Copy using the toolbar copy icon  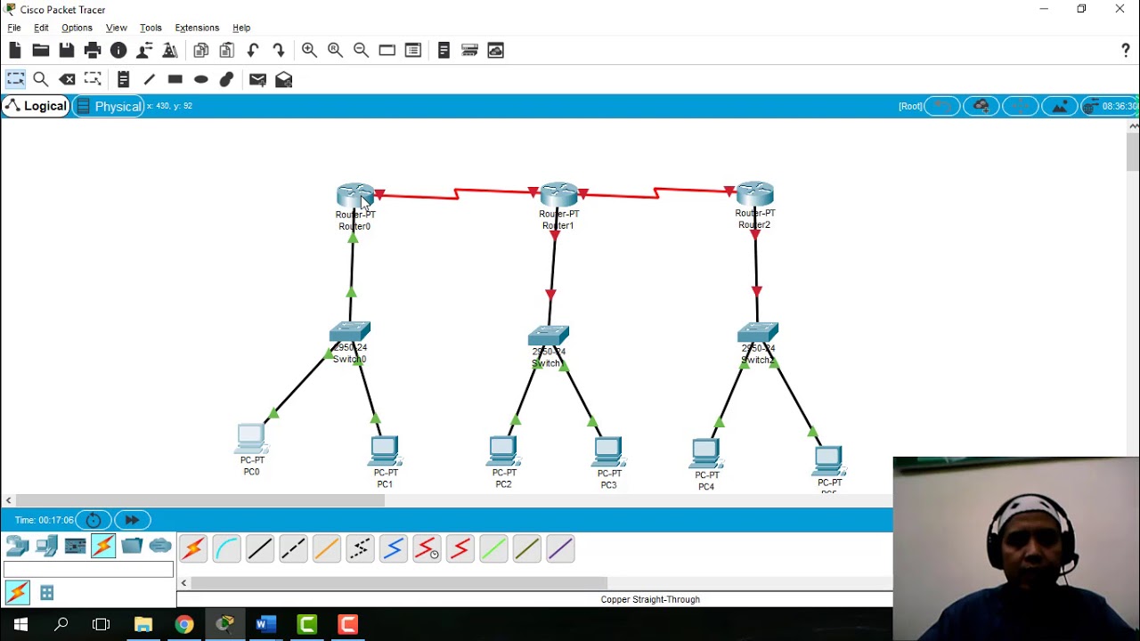tap(201, 51)
